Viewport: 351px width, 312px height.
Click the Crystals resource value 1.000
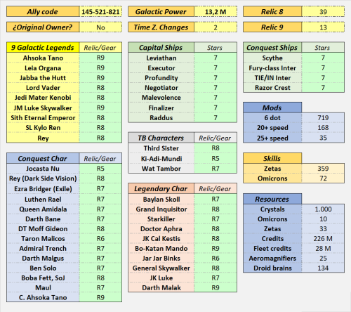tap(323, 209)
